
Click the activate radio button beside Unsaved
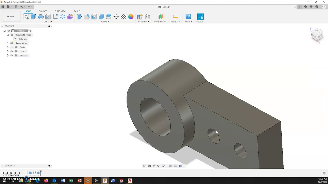pos(30,31)
